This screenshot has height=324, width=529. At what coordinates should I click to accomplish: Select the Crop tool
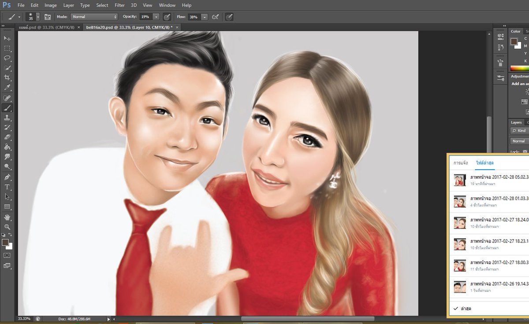[x=7, y=77]
